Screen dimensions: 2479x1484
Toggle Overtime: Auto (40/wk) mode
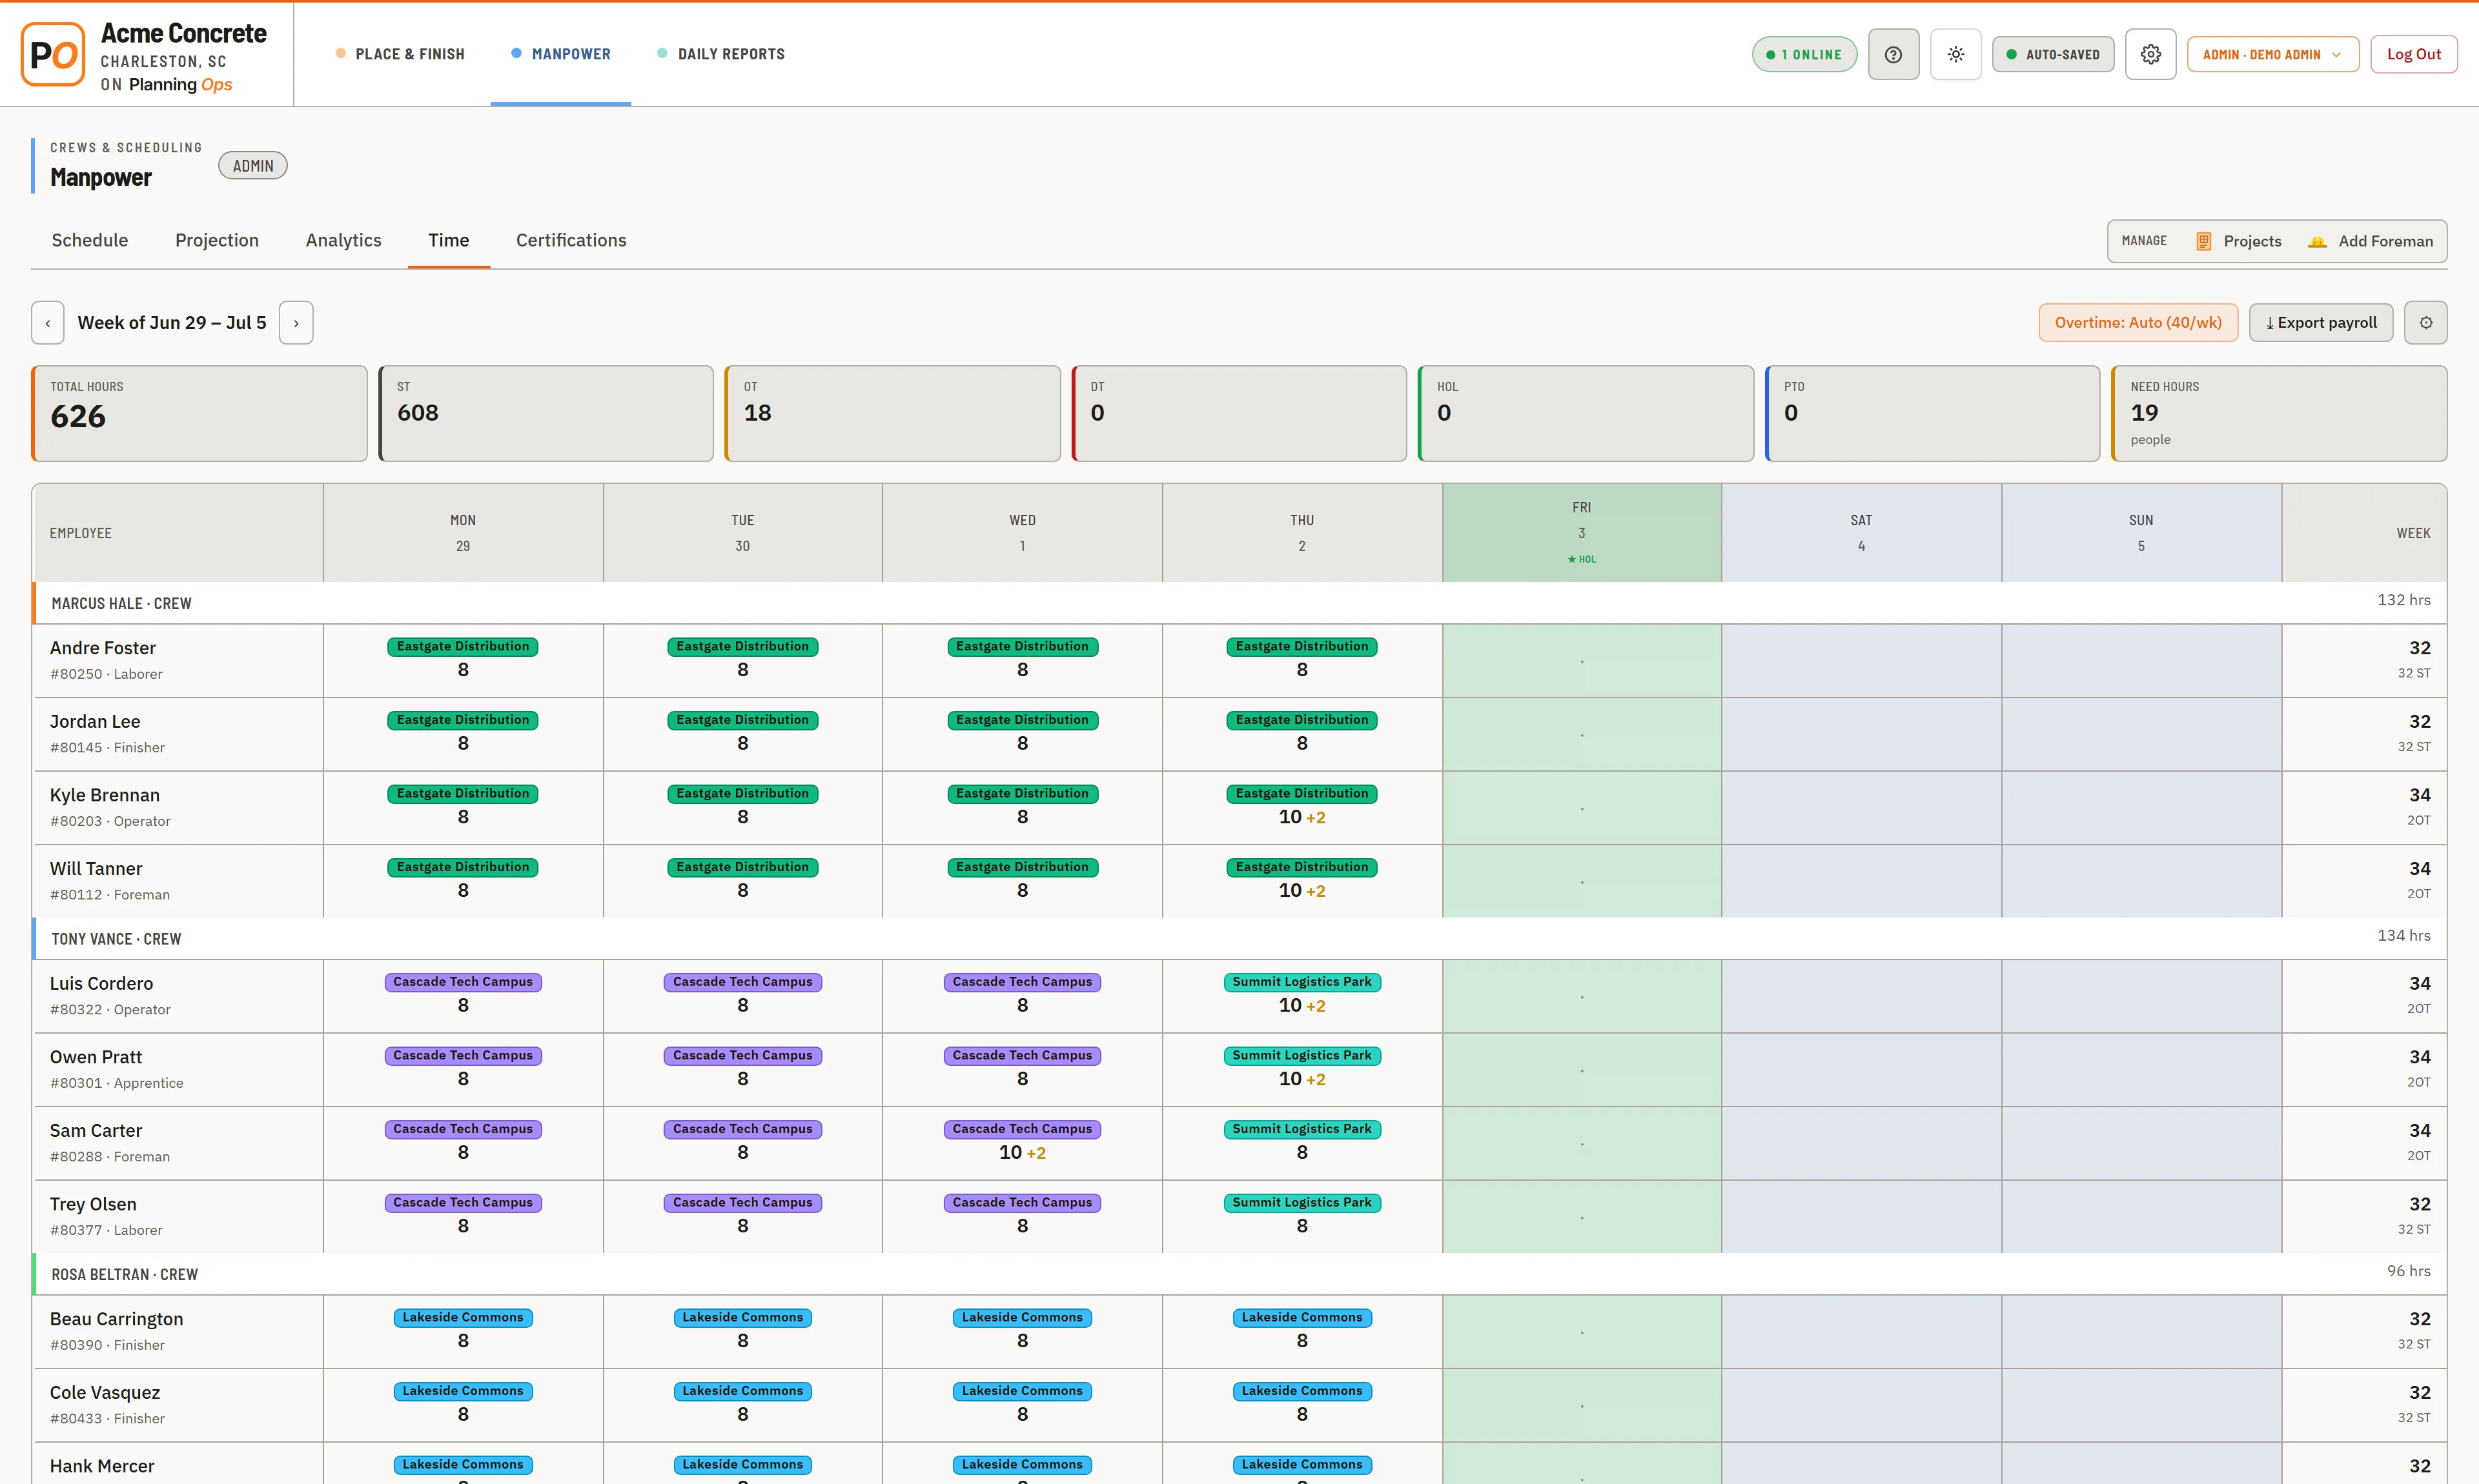(2138, 323)
